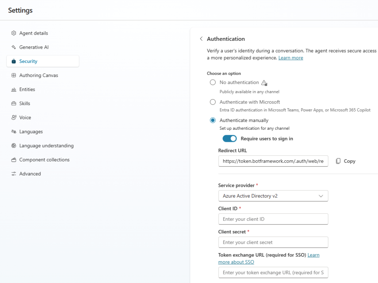Image resolution: width=378 pixels, height=283 pixels.
Task: Click the Language understanding icon
Action: point(14,146)
